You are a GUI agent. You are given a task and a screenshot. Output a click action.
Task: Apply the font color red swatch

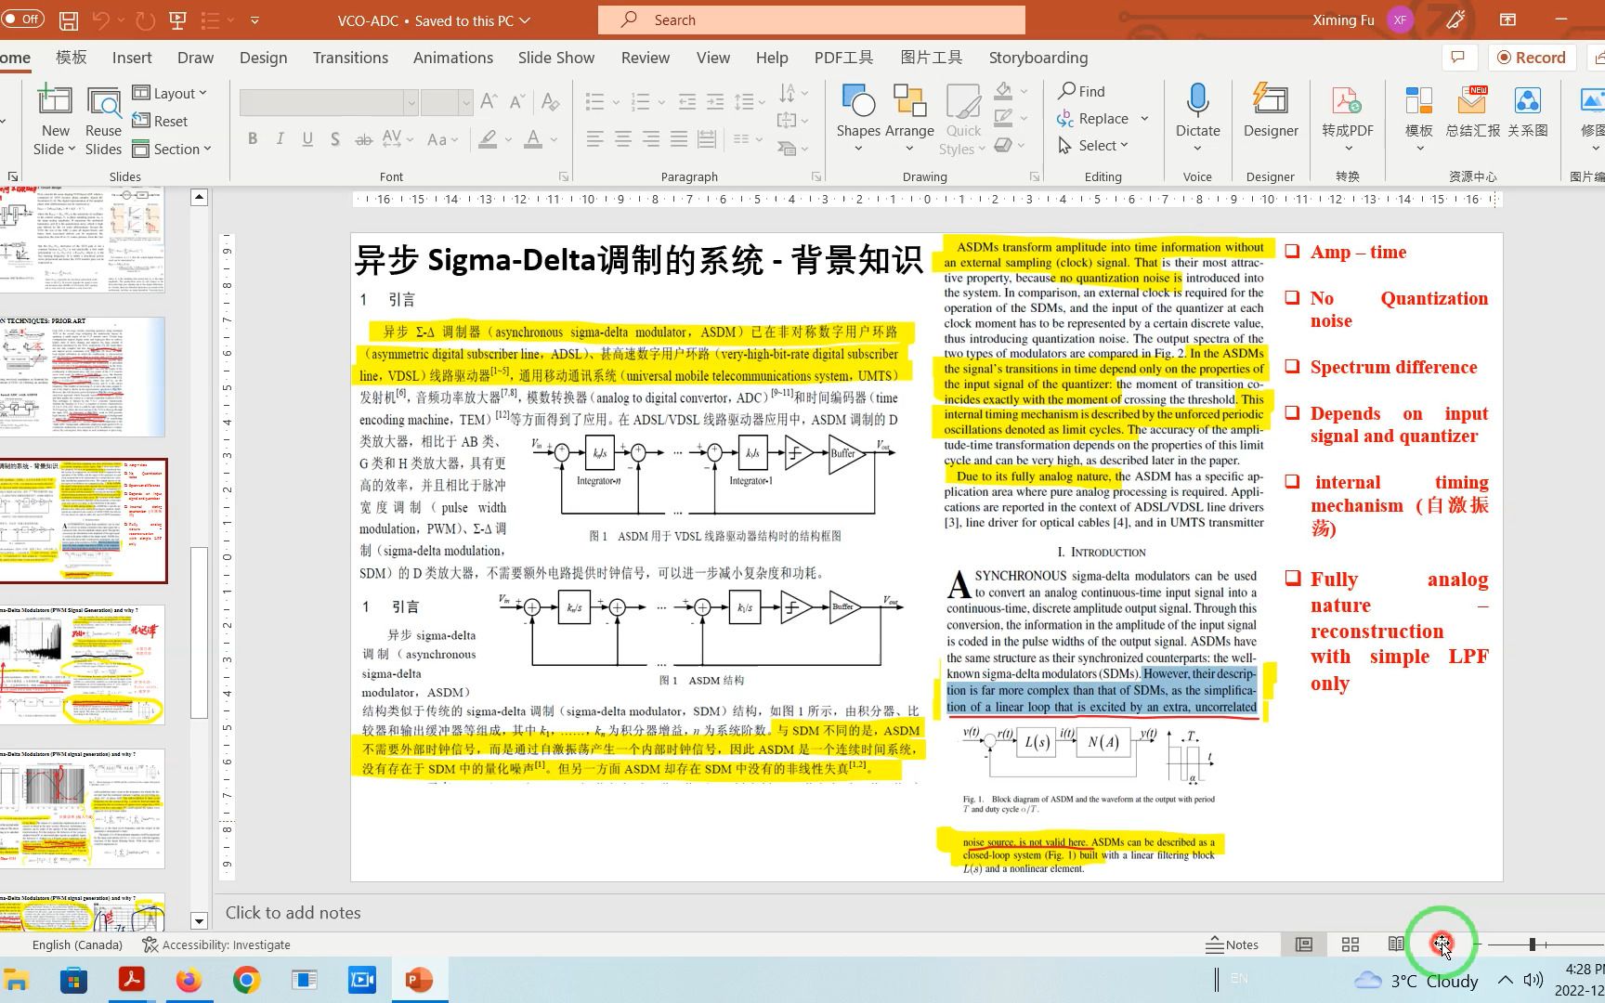tap(533, 139)
